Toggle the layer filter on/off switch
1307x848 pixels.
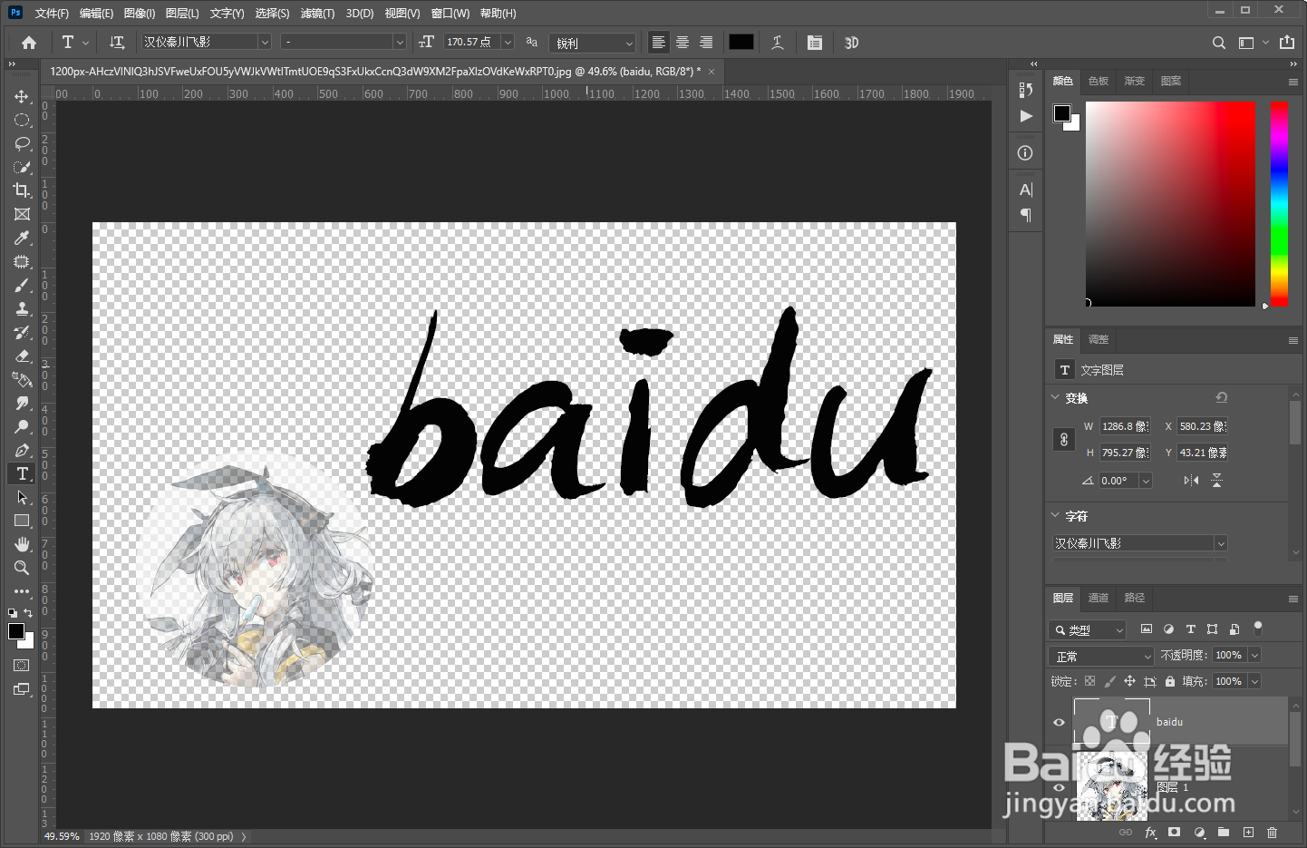(x=1257, y=628)
